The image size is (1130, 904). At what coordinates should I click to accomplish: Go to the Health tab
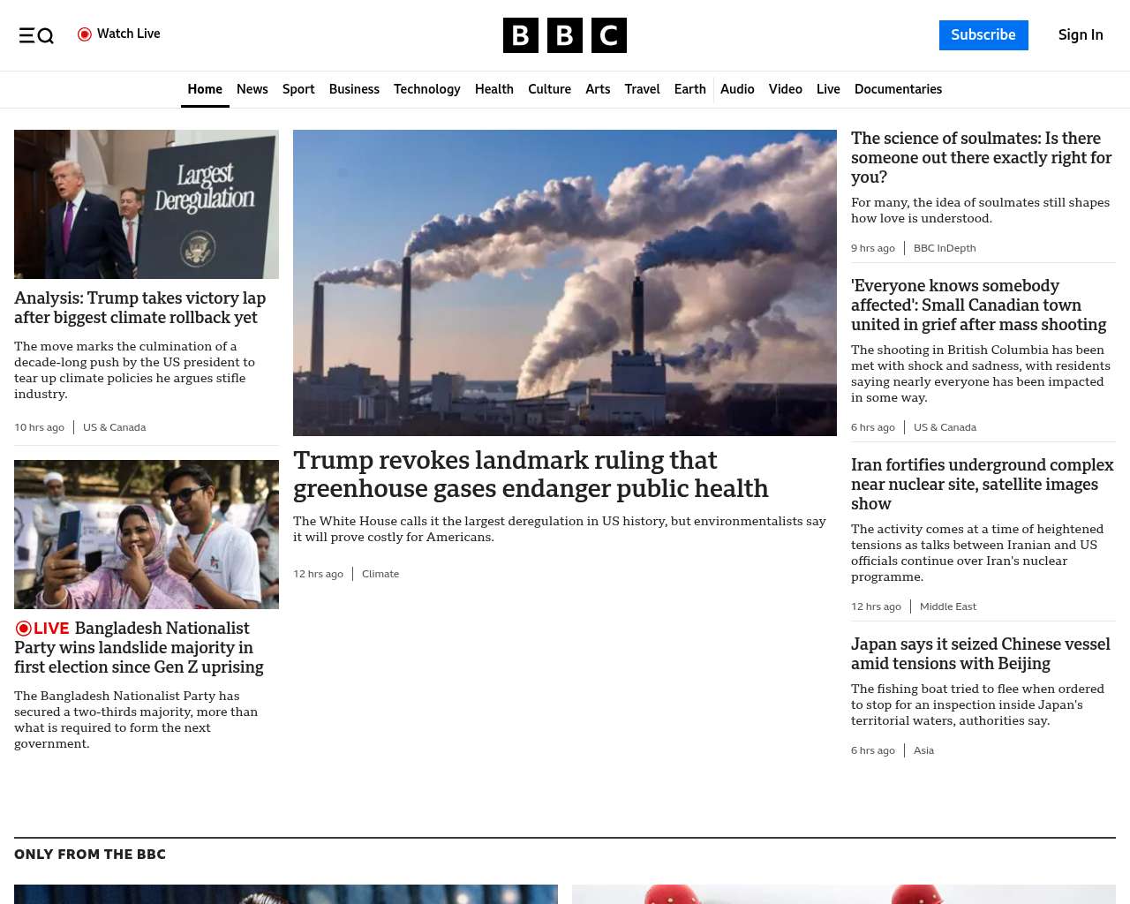coord(494,89)
